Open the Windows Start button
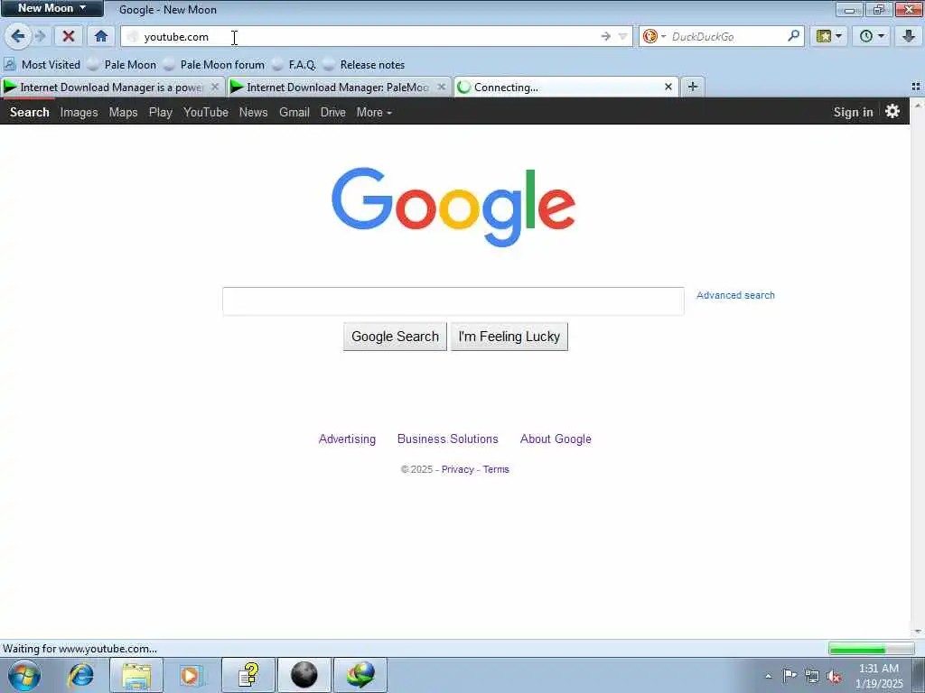This screenshot has width=925, height=693. (x=24, y=675)
